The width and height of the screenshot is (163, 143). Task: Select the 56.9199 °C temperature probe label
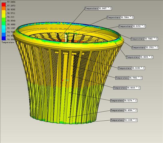pos(132,68)
